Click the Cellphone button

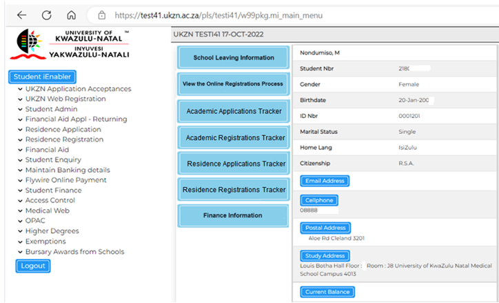point(319,200)
